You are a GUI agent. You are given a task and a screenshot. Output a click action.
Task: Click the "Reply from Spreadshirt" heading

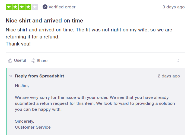point(40,76)
